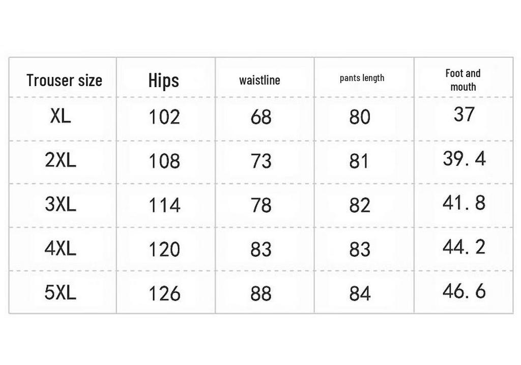
Task: Select the pants length header
Action: click(362, 78)
